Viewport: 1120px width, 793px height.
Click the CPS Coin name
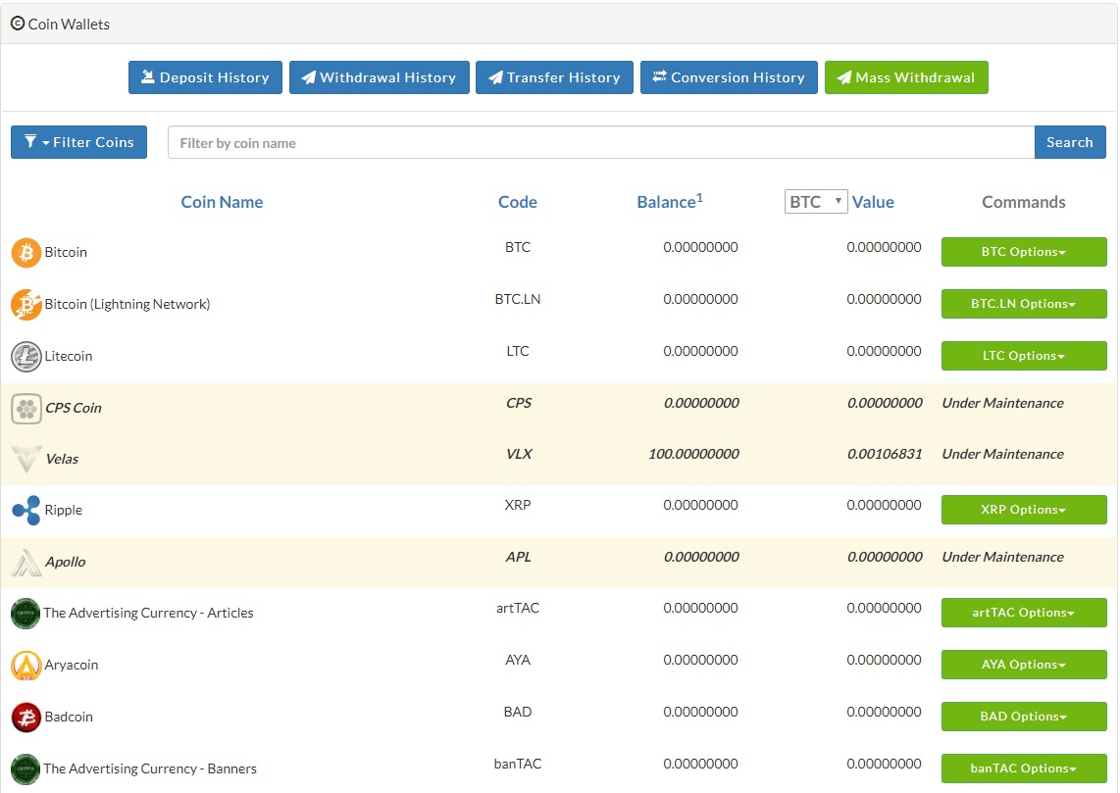[x=74, y=409]
